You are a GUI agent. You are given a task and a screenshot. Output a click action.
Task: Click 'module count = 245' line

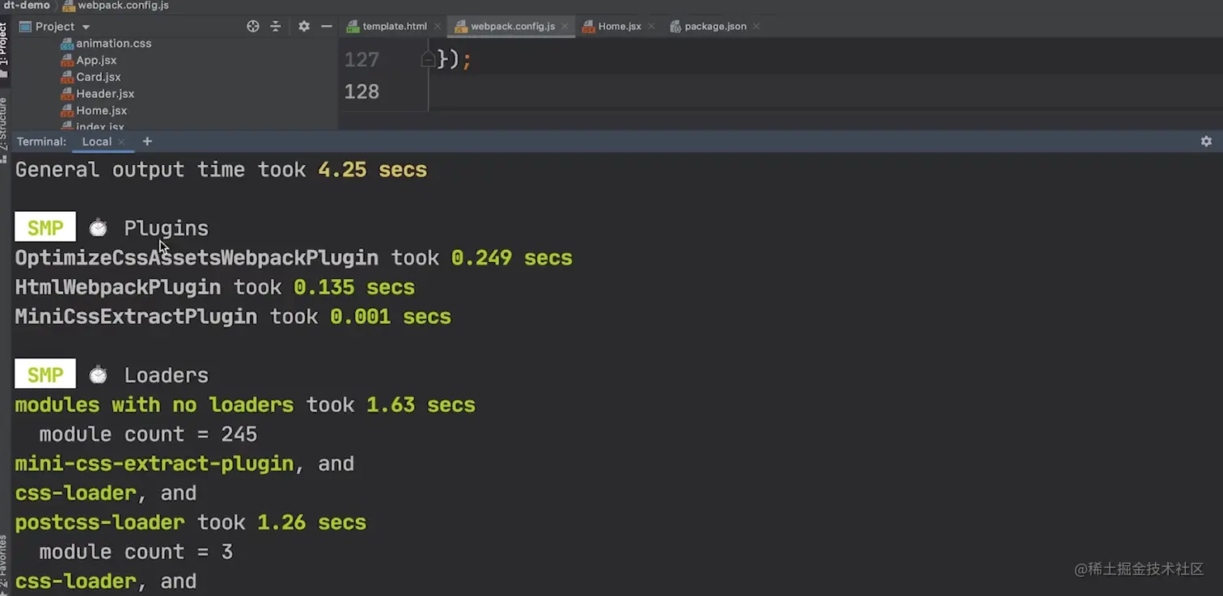point(148,434)
